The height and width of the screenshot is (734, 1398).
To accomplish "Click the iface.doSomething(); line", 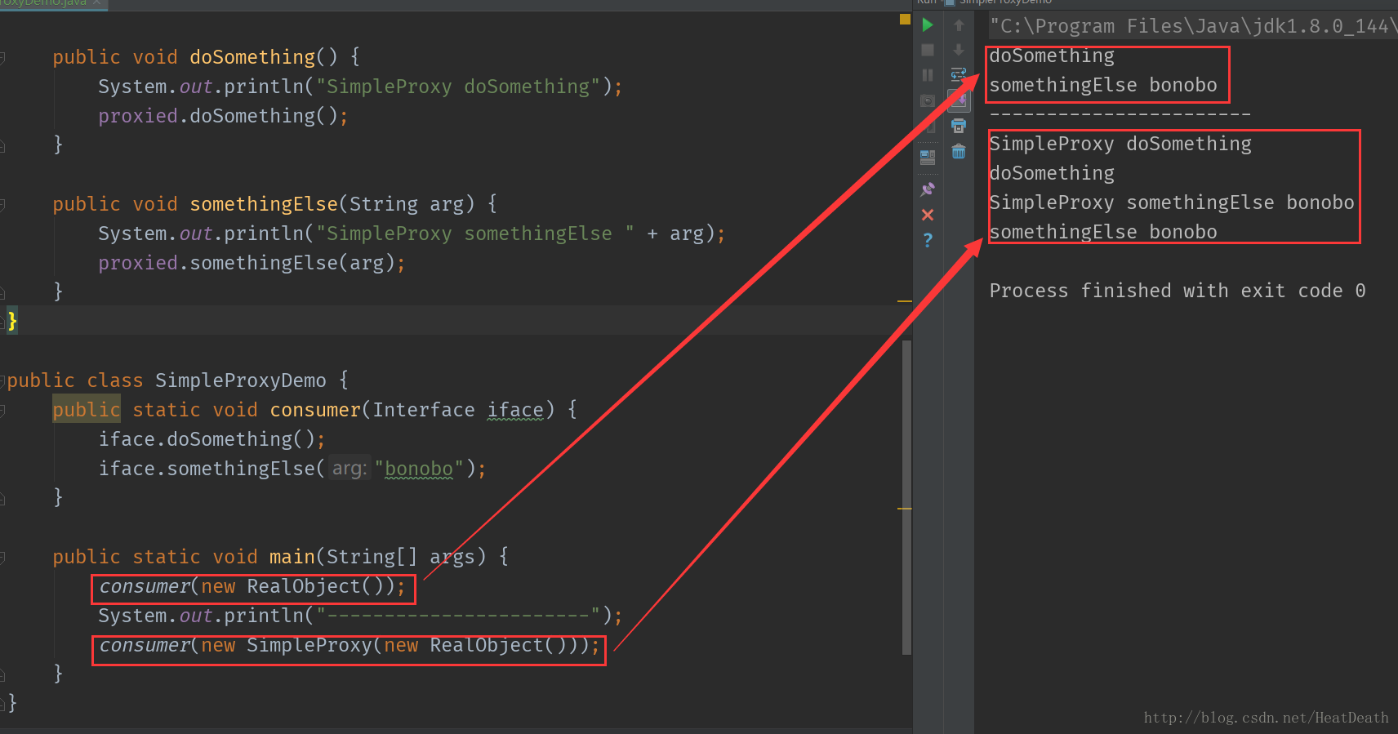I will click(211, 439).
